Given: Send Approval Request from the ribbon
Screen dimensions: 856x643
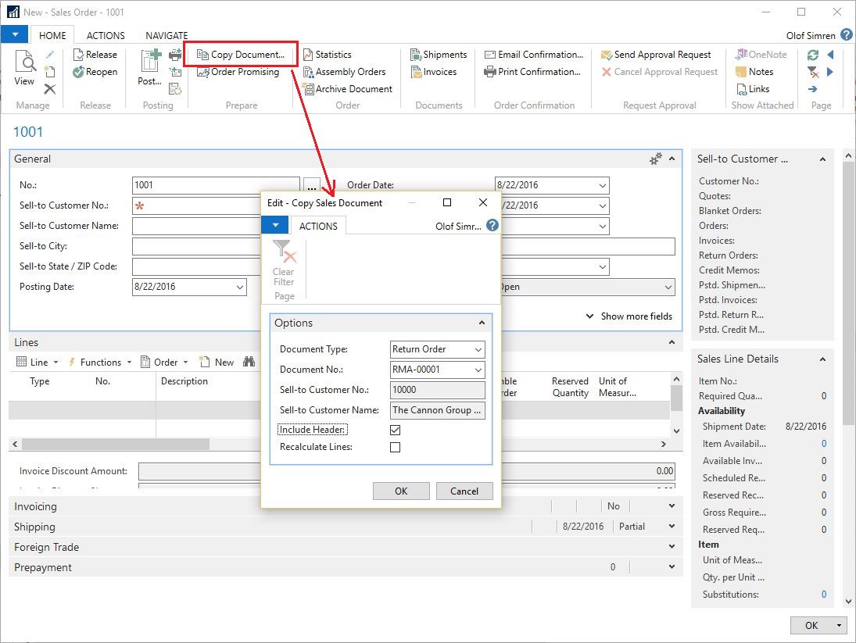Looking at the screenshot, I should tap(657, 54).
